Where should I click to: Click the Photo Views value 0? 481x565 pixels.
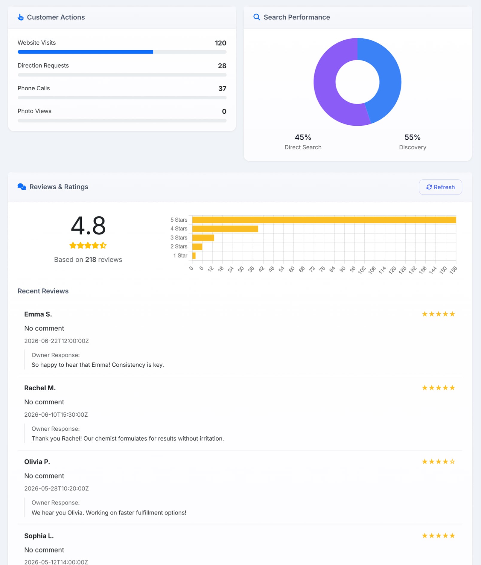click(x=224, y=111)
